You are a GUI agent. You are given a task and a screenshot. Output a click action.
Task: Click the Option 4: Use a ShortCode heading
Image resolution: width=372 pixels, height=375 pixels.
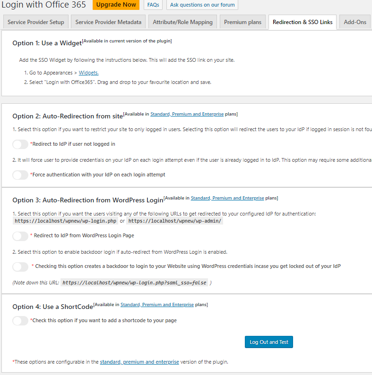click(53, 307)
